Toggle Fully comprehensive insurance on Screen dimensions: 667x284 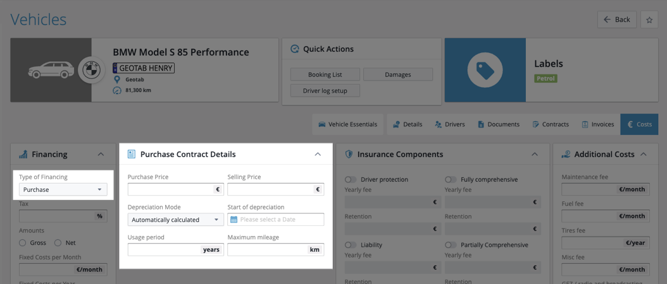tap(451, 179)
